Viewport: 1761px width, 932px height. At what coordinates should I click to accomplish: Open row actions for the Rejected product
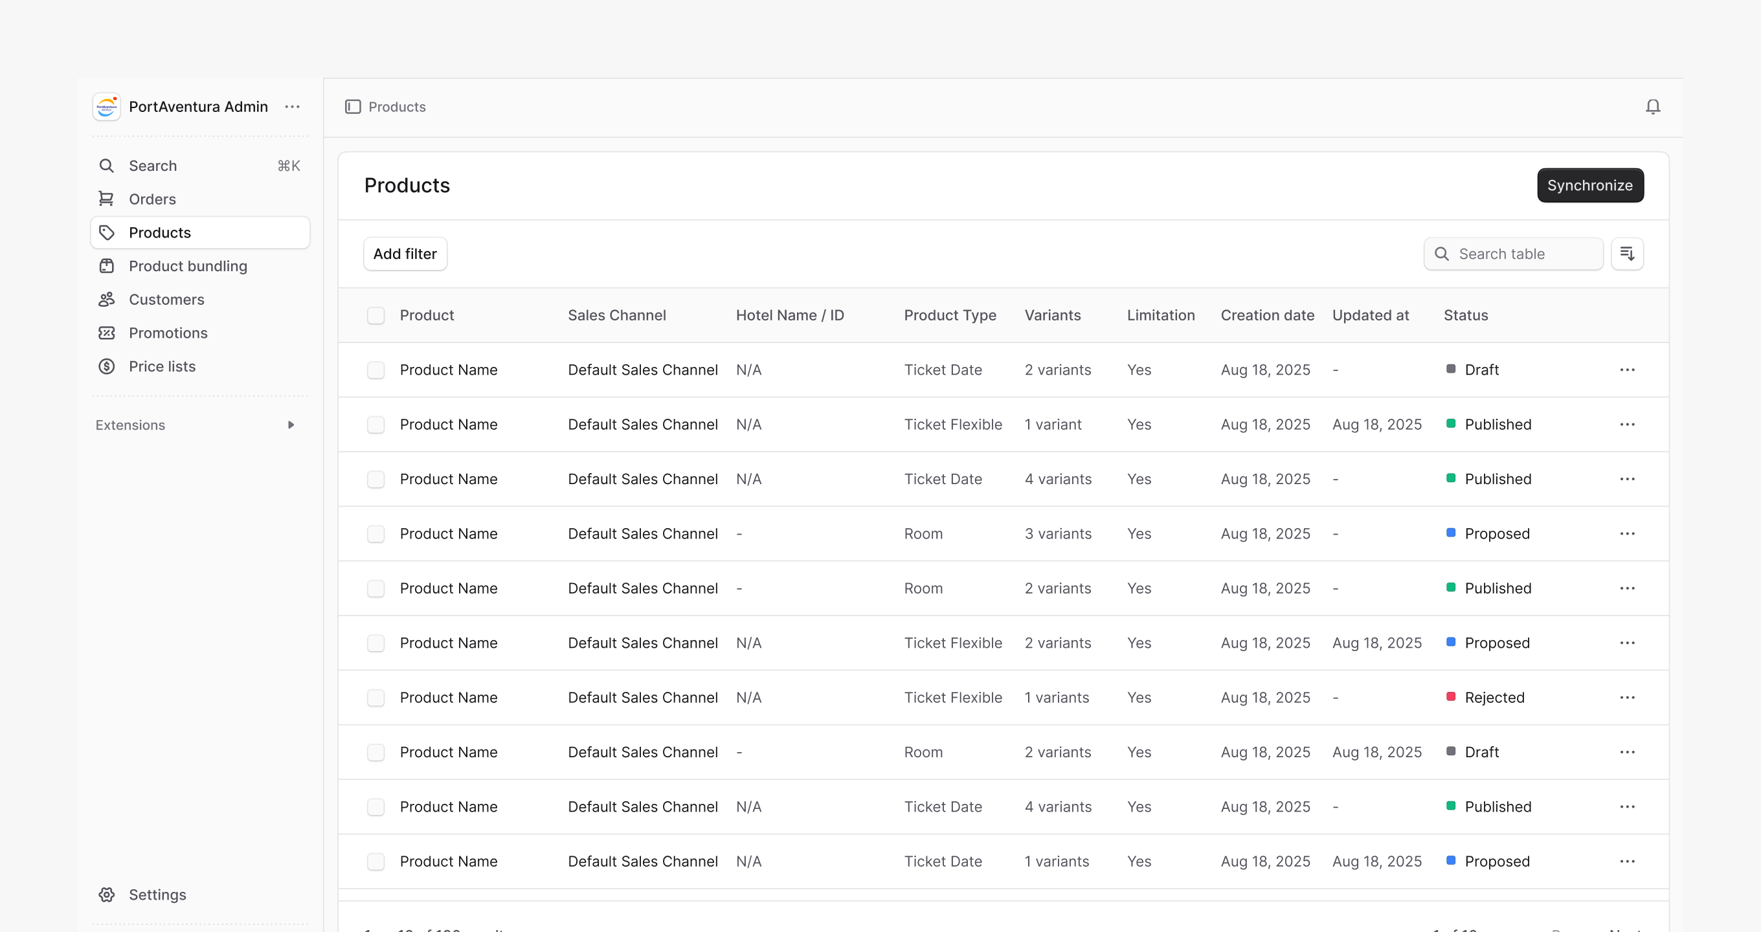coord(1627,698)
